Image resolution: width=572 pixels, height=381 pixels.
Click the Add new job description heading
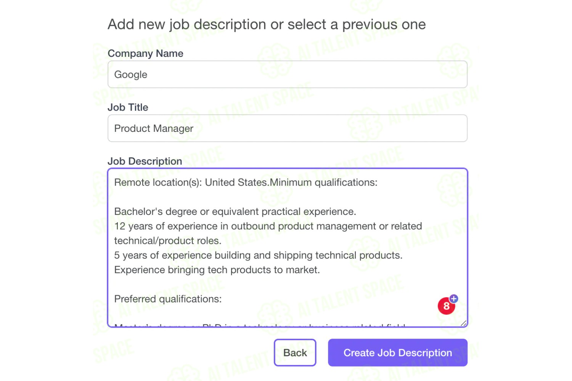pos(267,24)
